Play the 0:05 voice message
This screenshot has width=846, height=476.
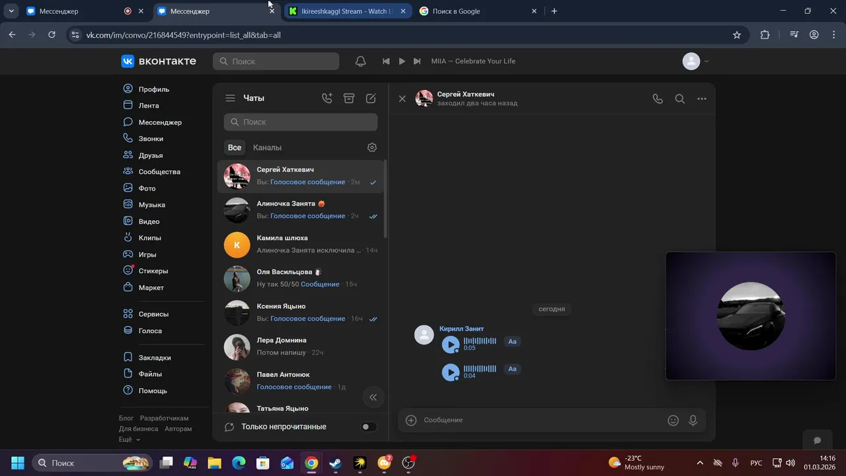[451, 344]
